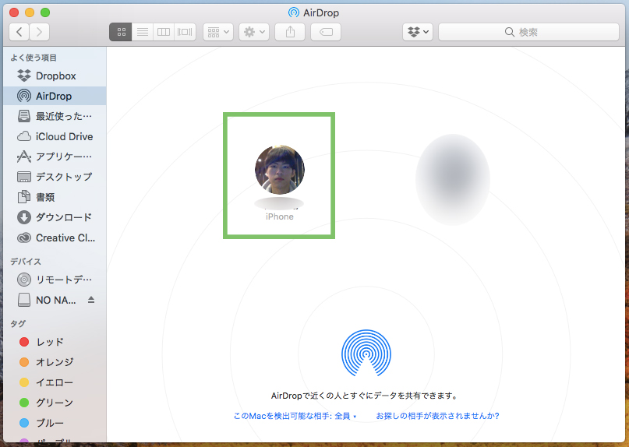Click the 検索 search field
The height and width of the screenshot is (447, 629).
(x=528, y=32)
